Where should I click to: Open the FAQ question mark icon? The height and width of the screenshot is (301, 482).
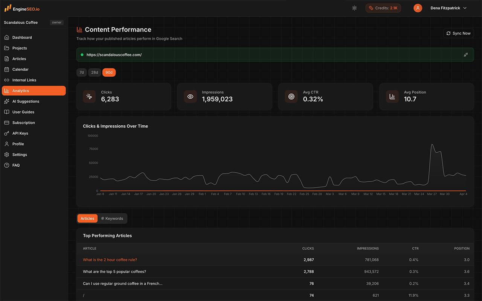[x=6, y=165]
